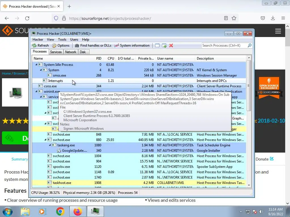Select the taskhost.exe process row
The image size is (290, 217).
[x=139, y=183]
